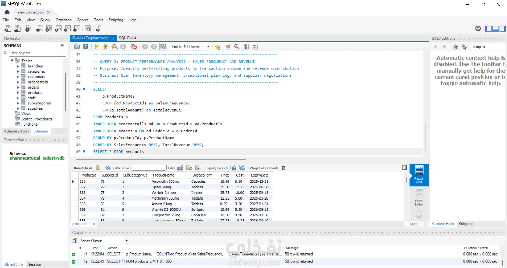The image size is (507, 268).
Task: Open the Query menu
Action: (x=45, y=20)
